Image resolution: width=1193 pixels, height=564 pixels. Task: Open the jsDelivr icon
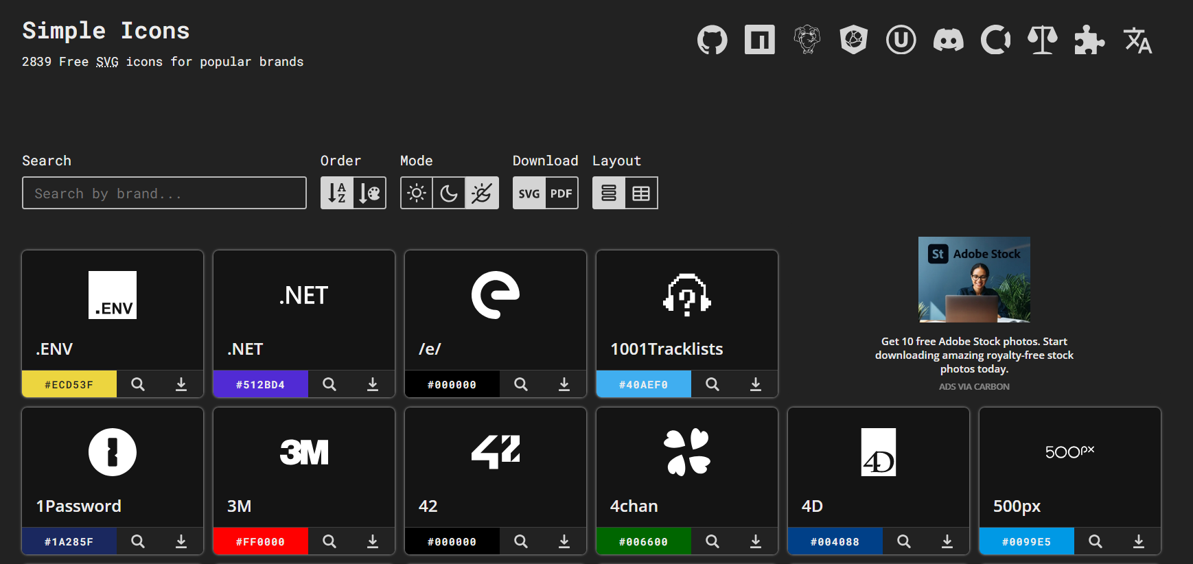(854, 40)
